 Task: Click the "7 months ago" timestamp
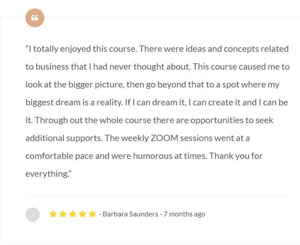click(184, 214)
